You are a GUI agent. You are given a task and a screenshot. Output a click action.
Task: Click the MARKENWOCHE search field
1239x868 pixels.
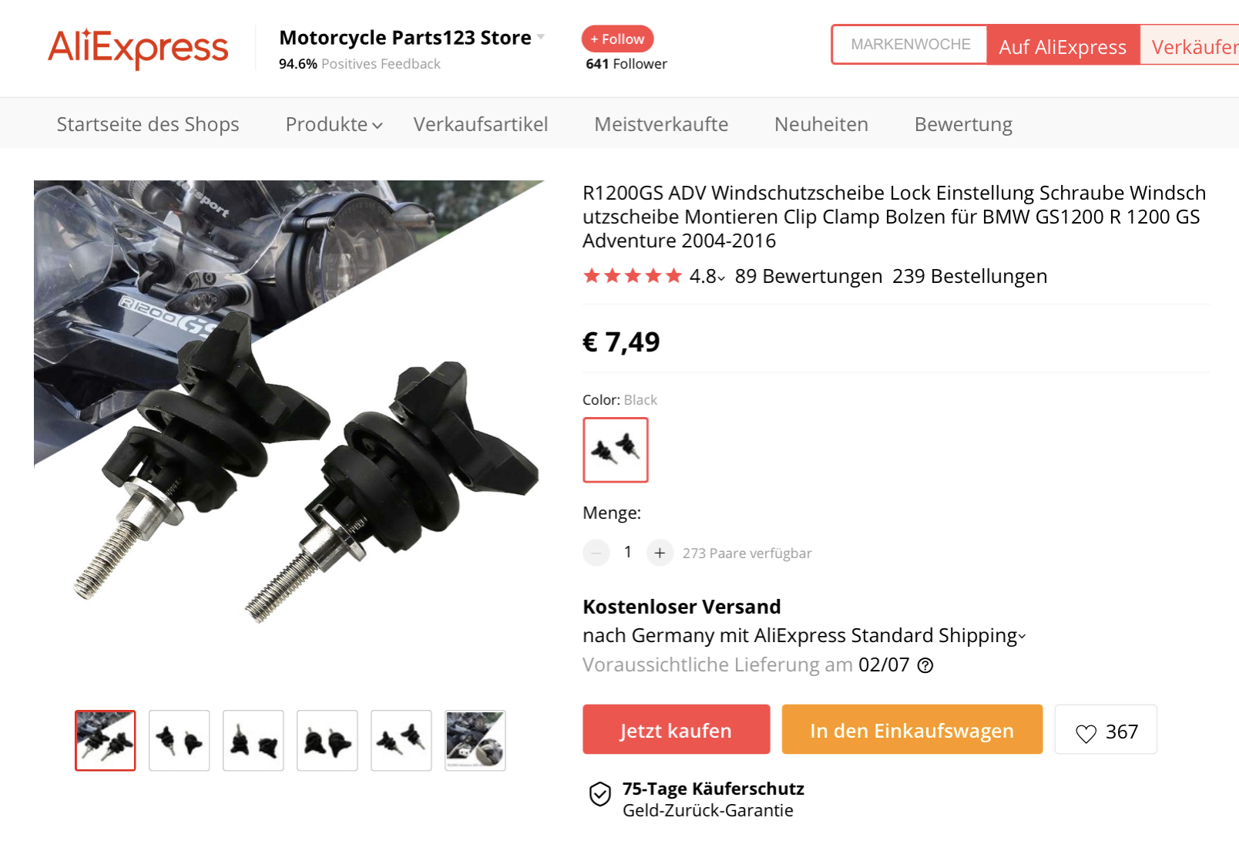[910, 45]
